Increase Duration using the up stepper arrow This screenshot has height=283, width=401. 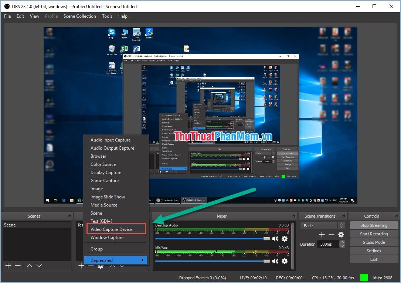point(341,242)
